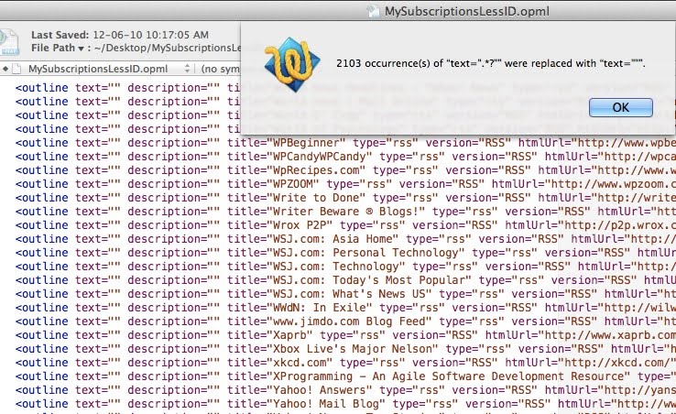Click title="WpRecipes.com" in the editor

coord(297,170)
